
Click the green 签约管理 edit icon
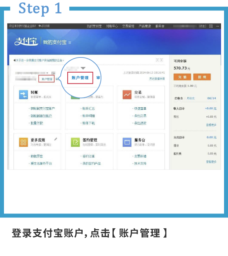(75, 142)
